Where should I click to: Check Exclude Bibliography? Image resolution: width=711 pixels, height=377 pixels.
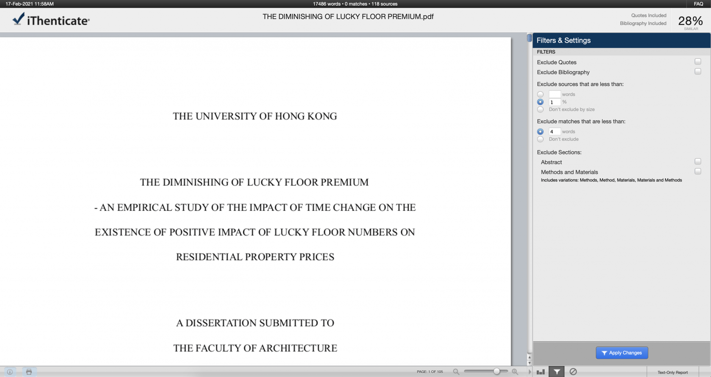(698, 71)
